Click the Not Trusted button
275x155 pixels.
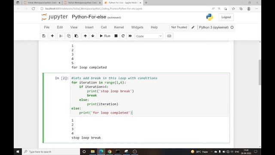(179, 27)
